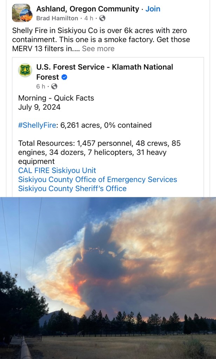This screenshot has width=216, height=359.
Task: Click the blue verified badge
Action: pyautogui.click(x=65, y=77)
